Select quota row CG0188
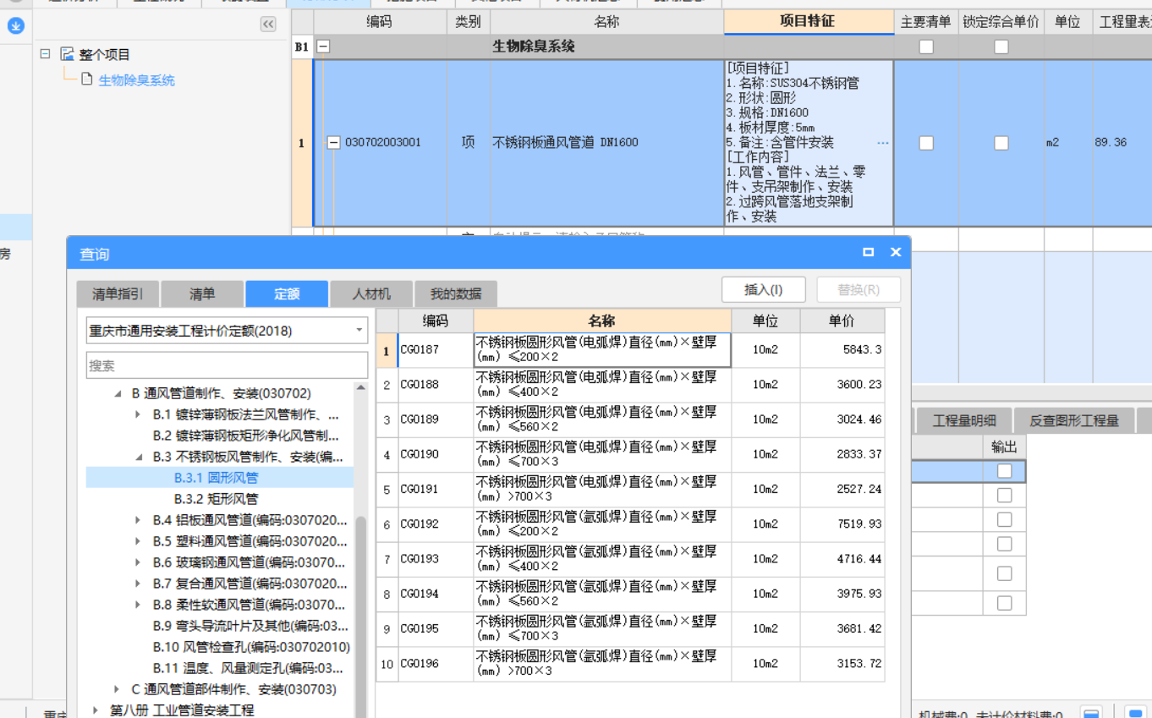 [630, 385]
